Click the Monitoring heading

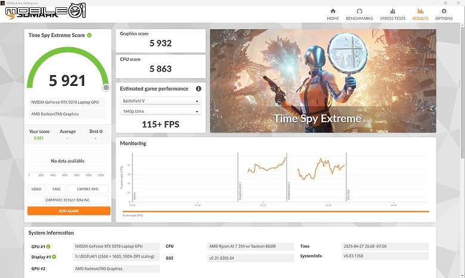[133, 143]
